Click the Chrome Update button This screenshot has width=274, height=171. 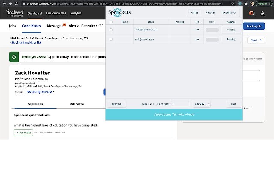tap(262, 3)
